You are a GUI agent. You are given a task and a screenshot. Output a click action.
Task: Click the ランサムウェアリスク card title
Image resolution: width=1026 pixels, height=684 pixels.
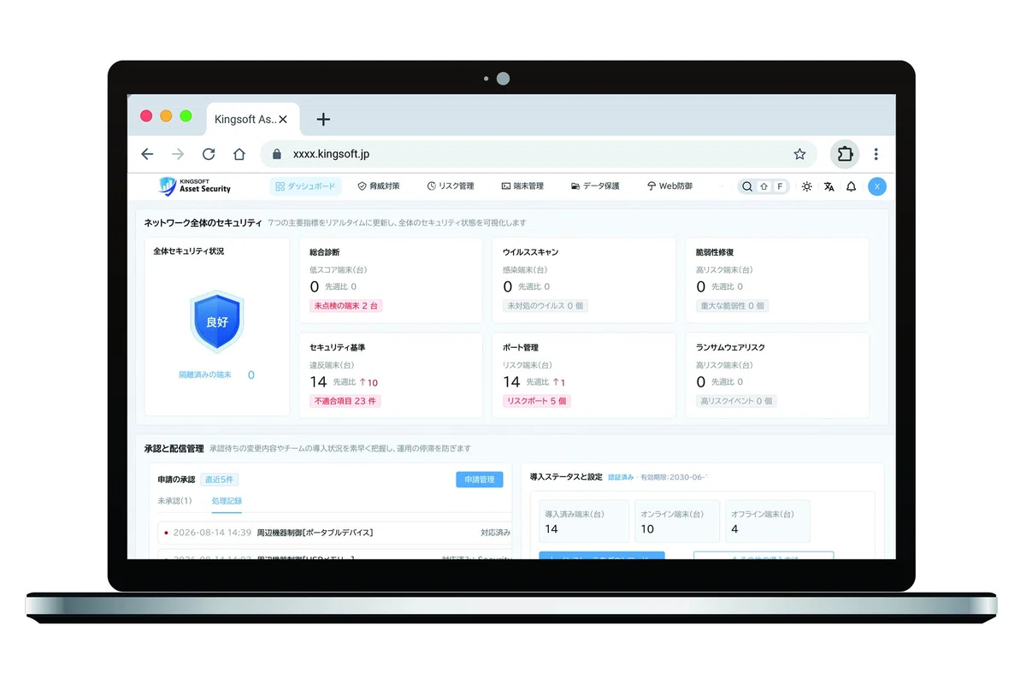pyautogui.click(x=731, y=348)
